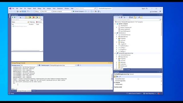The height and width of the screenshot is (103, 183).
Task: Click the Property Pages wrench icon in Properties
Action: click(x=120, y=77)
